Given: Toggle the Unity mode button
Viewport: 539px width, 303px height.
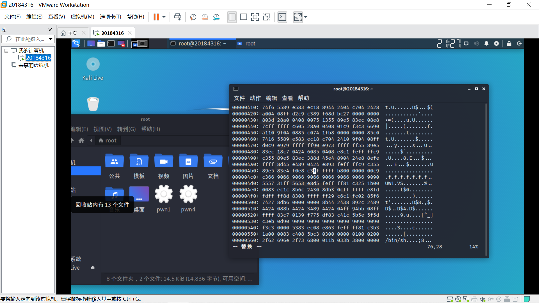Looking at the screenshot, I should coord(266,17).
